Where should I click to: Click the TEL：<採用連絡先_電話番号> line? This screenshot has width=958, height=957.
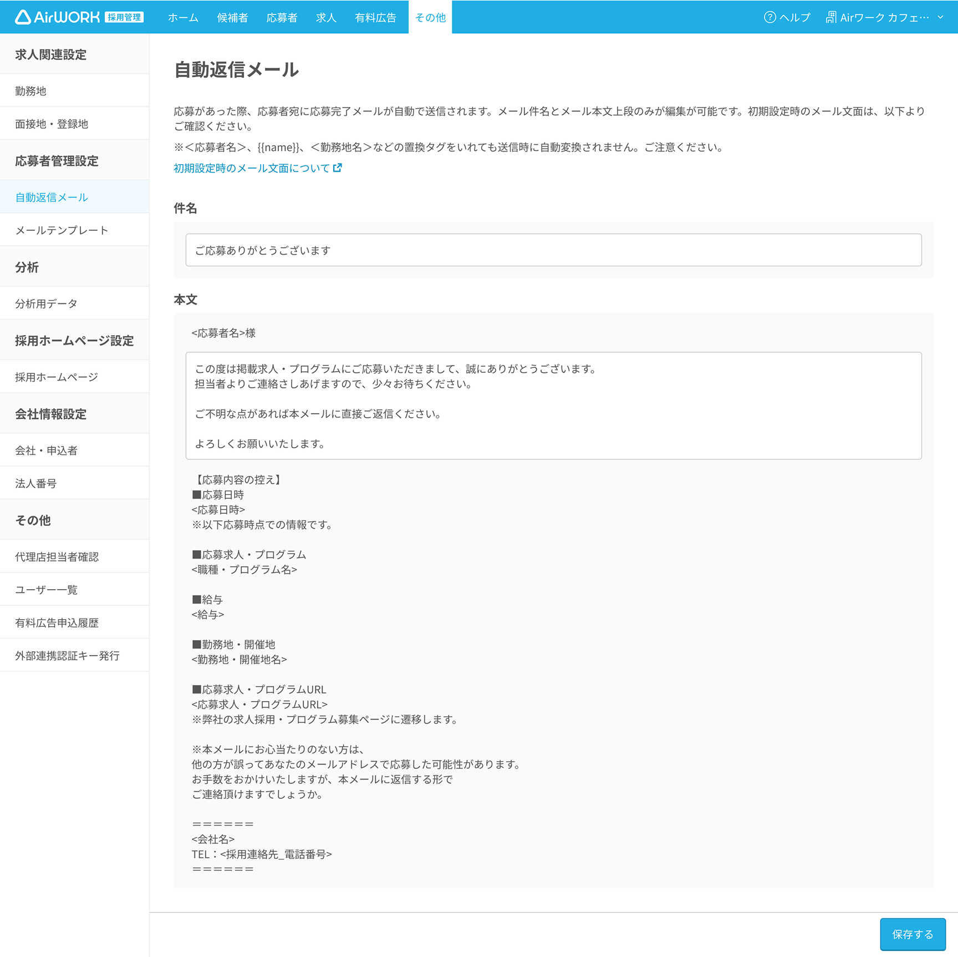click(x=262, y=854)
